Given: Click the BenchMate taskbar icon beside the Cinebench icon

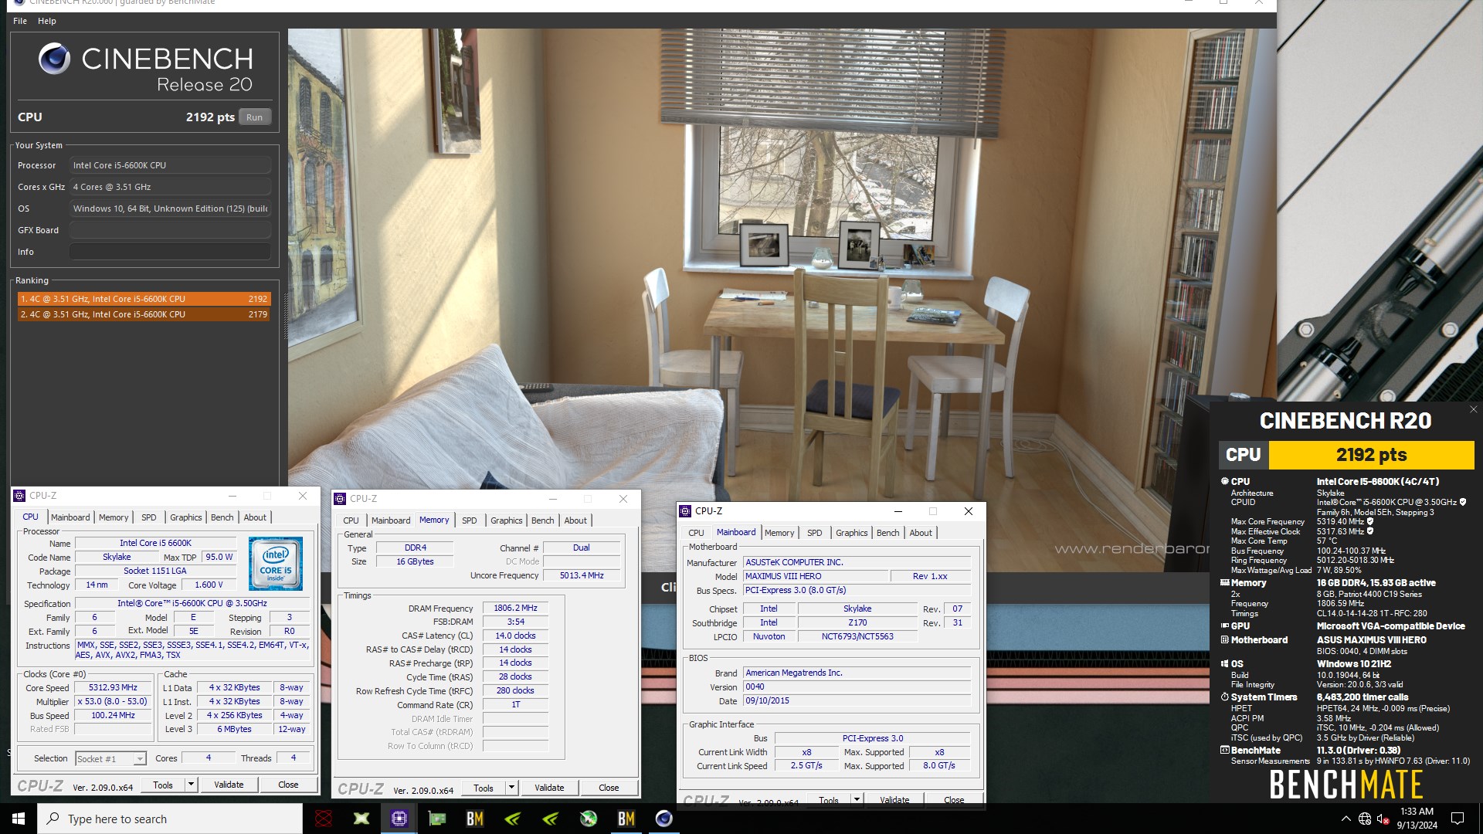Looking at the screenshot, I should (626, 819).
